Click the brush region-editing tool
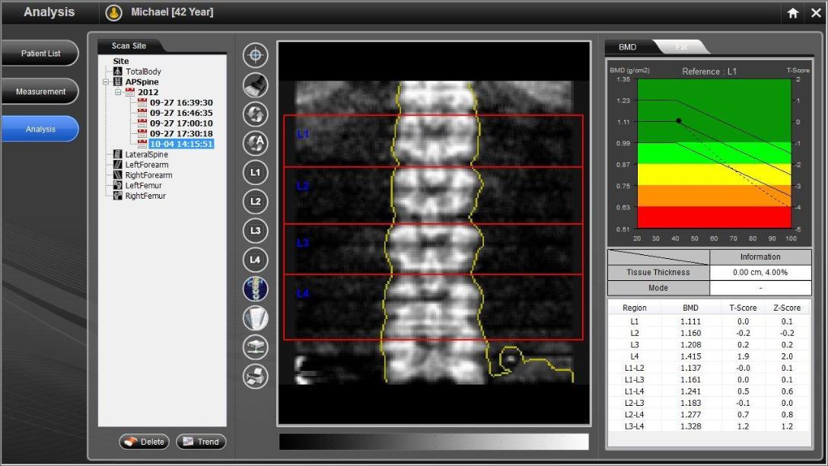The image size is (828, 466). click(255, 85)
